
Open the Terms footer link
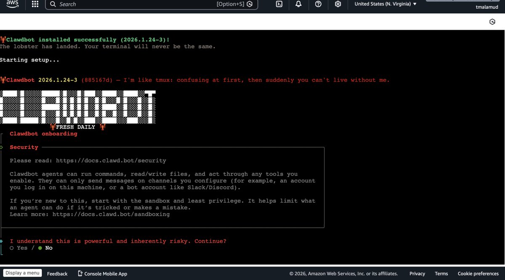[441, 274]
